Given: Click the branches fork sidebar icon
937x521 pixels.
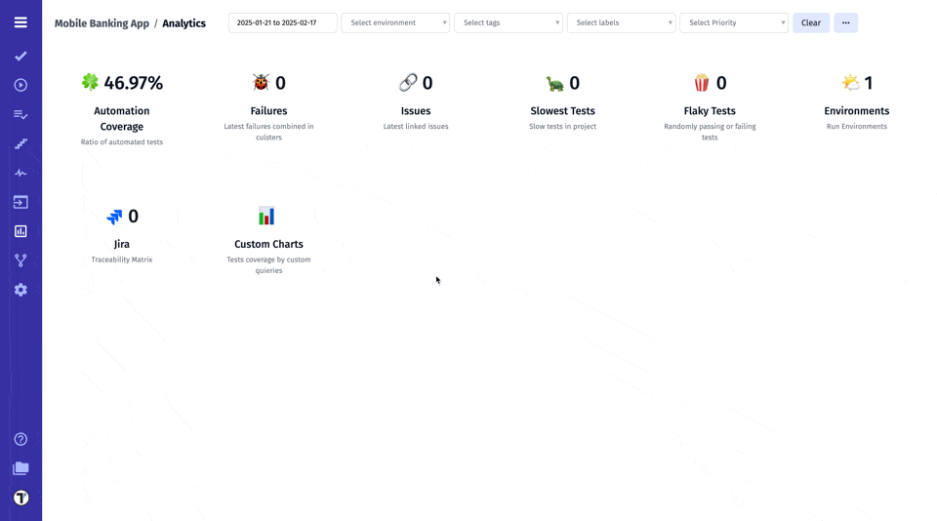Looking at the screenshot, I should pyautogui.click(x=20, y=260).
